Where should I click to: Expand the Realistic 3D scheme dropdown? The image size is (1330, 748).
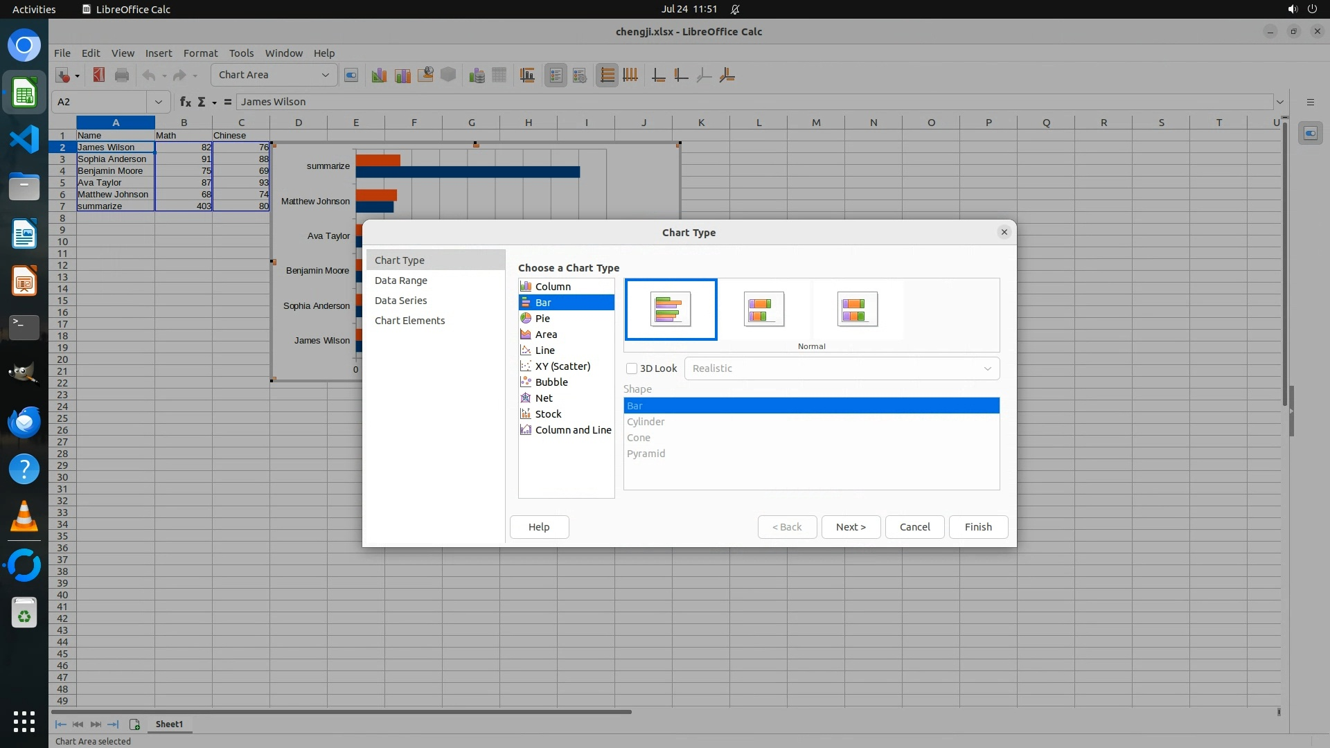987,368
